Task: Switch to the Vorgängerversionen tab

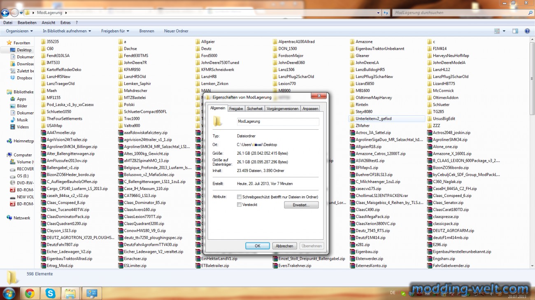Action: click(x=282, y=109)
